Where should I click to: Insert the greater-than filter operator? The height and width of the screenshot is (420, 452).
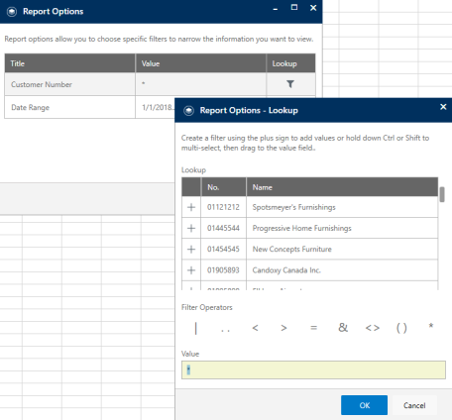283,328
